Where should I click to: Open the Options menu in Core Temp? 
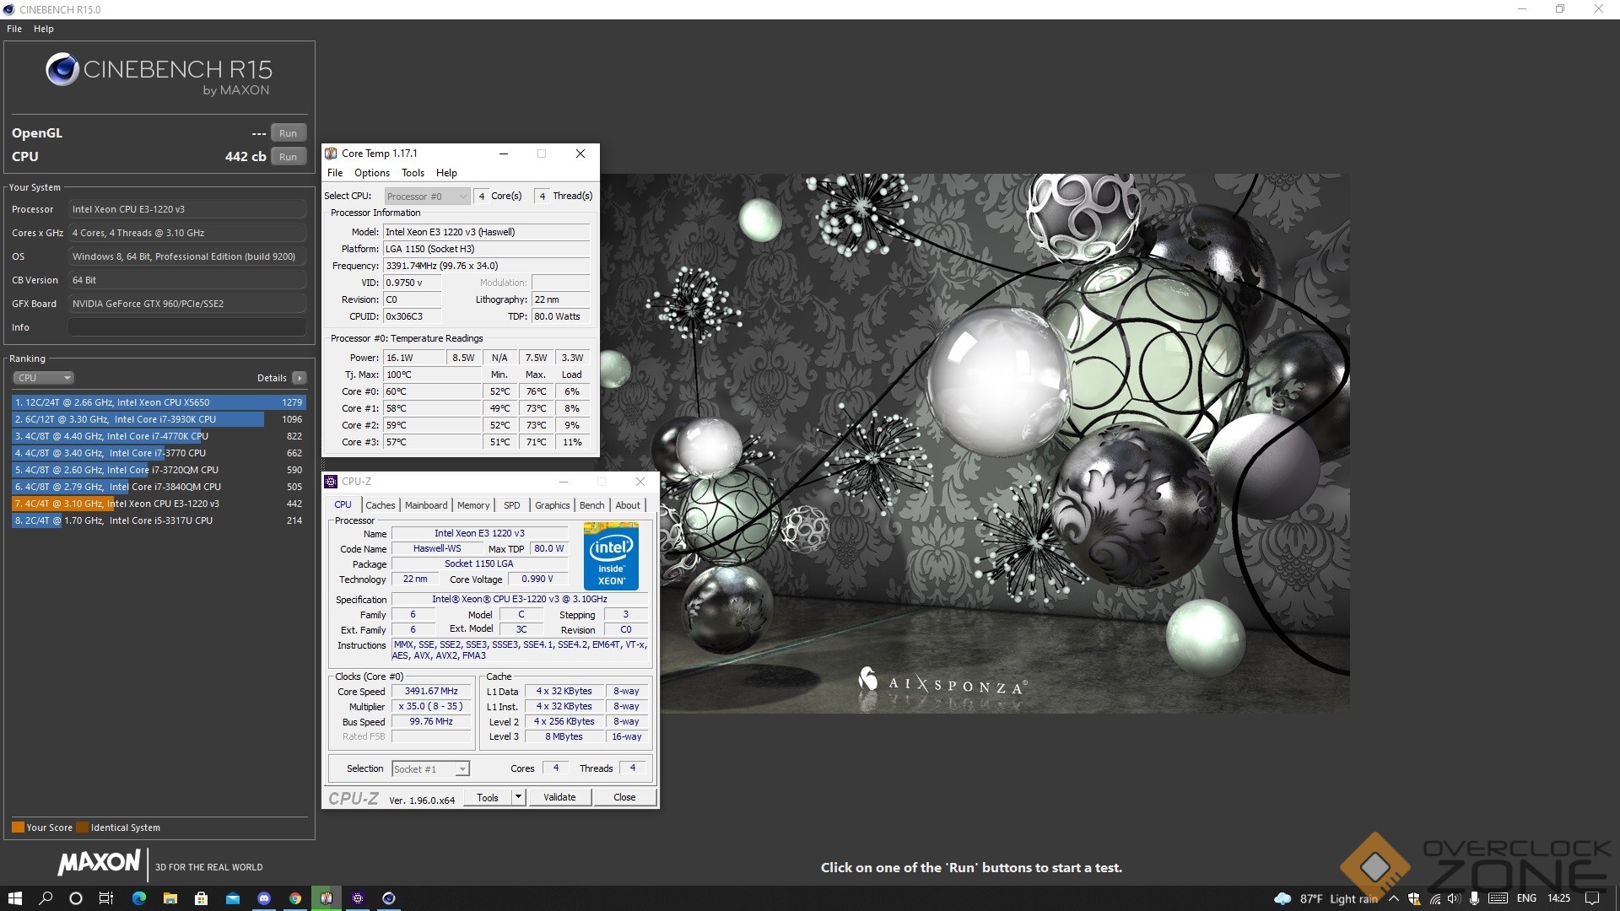click(371, 173)
